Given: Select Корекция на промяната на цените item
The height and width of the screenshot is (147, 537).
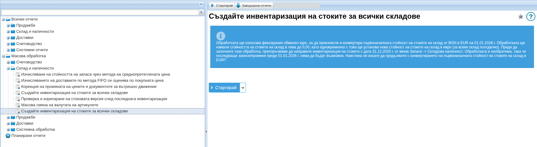Looking at the screenshot, I should (x=89, y=87).
